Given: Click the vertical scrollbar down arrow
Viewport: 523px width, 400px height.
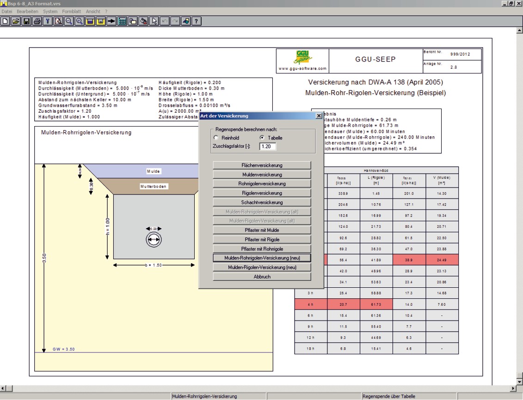Looking at the screenshot, I should tap(519, 381).
